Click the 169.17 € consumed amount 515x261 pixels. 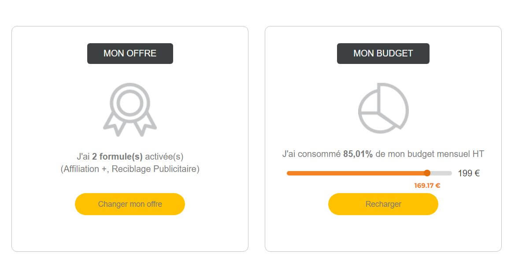point(427,186)
